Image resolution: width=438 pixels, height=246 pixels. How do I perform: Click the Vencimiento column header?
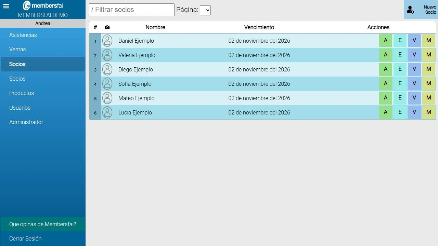(x=259, y=27)
